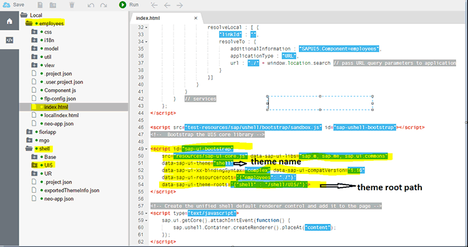This screenshot has width=468, height=247.
Task: Navigate to the last edit location
Action: click(154, 5)
